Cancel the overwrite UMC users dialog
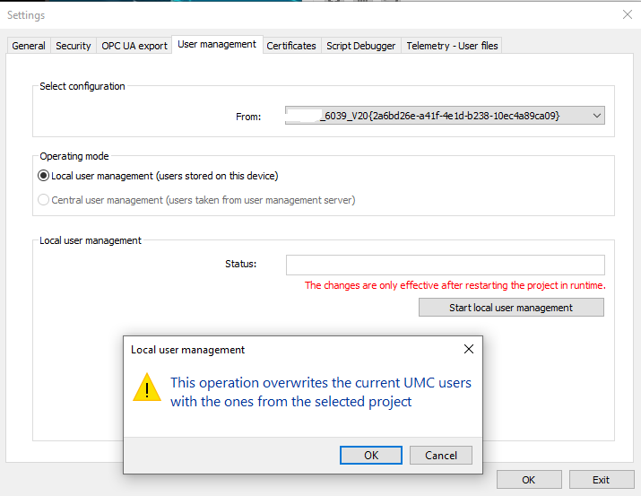Viewport: 641px width, 496px height. pyautogui.click(x=440, y=456)
